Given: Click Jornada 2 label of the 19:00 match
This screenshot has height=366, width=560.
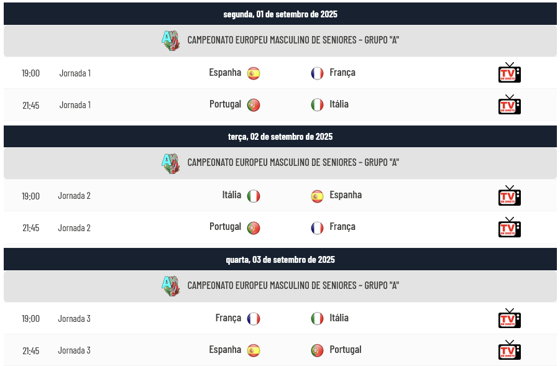Looking at the screenshot, I should pyautogui.click(x=75, y=196).
